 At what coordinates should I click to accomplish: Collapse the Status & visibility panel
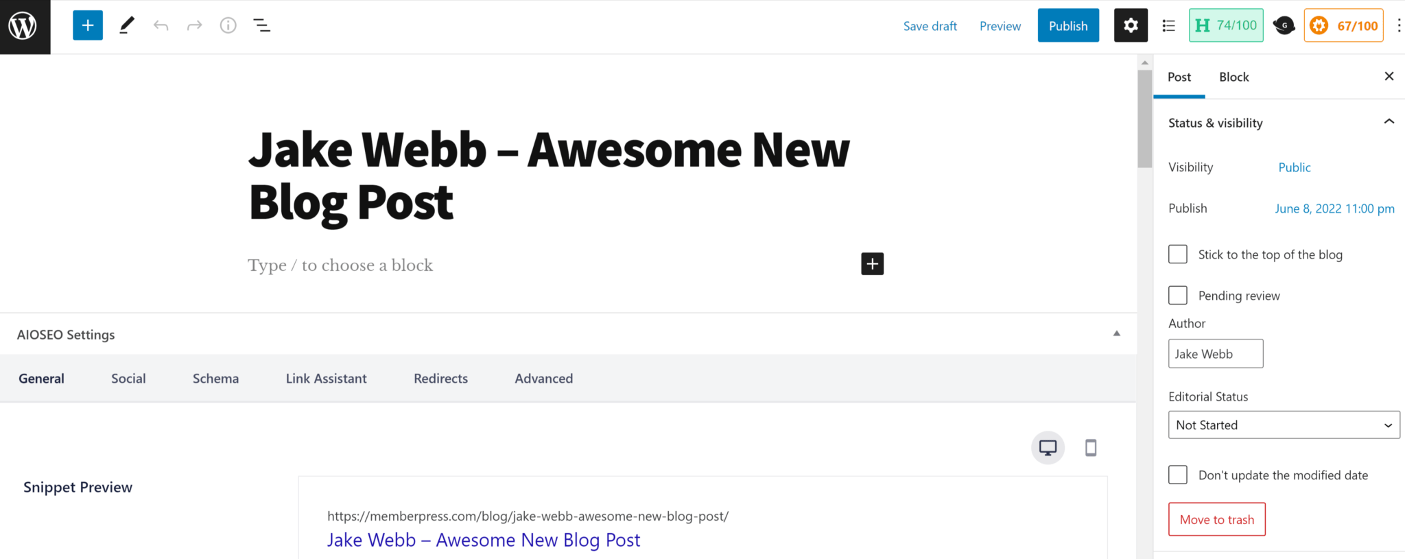(x=1389, y=122)
